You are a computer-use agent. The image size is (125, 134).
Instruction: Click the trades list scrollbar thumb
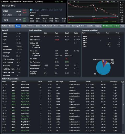click(x=123, y=105)
